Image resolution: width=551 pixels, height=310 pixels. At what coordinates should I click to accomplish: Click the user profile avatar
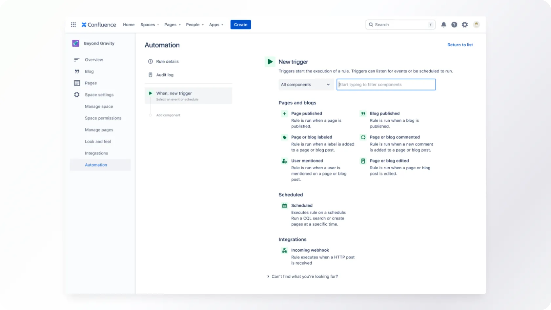[476, 25]
